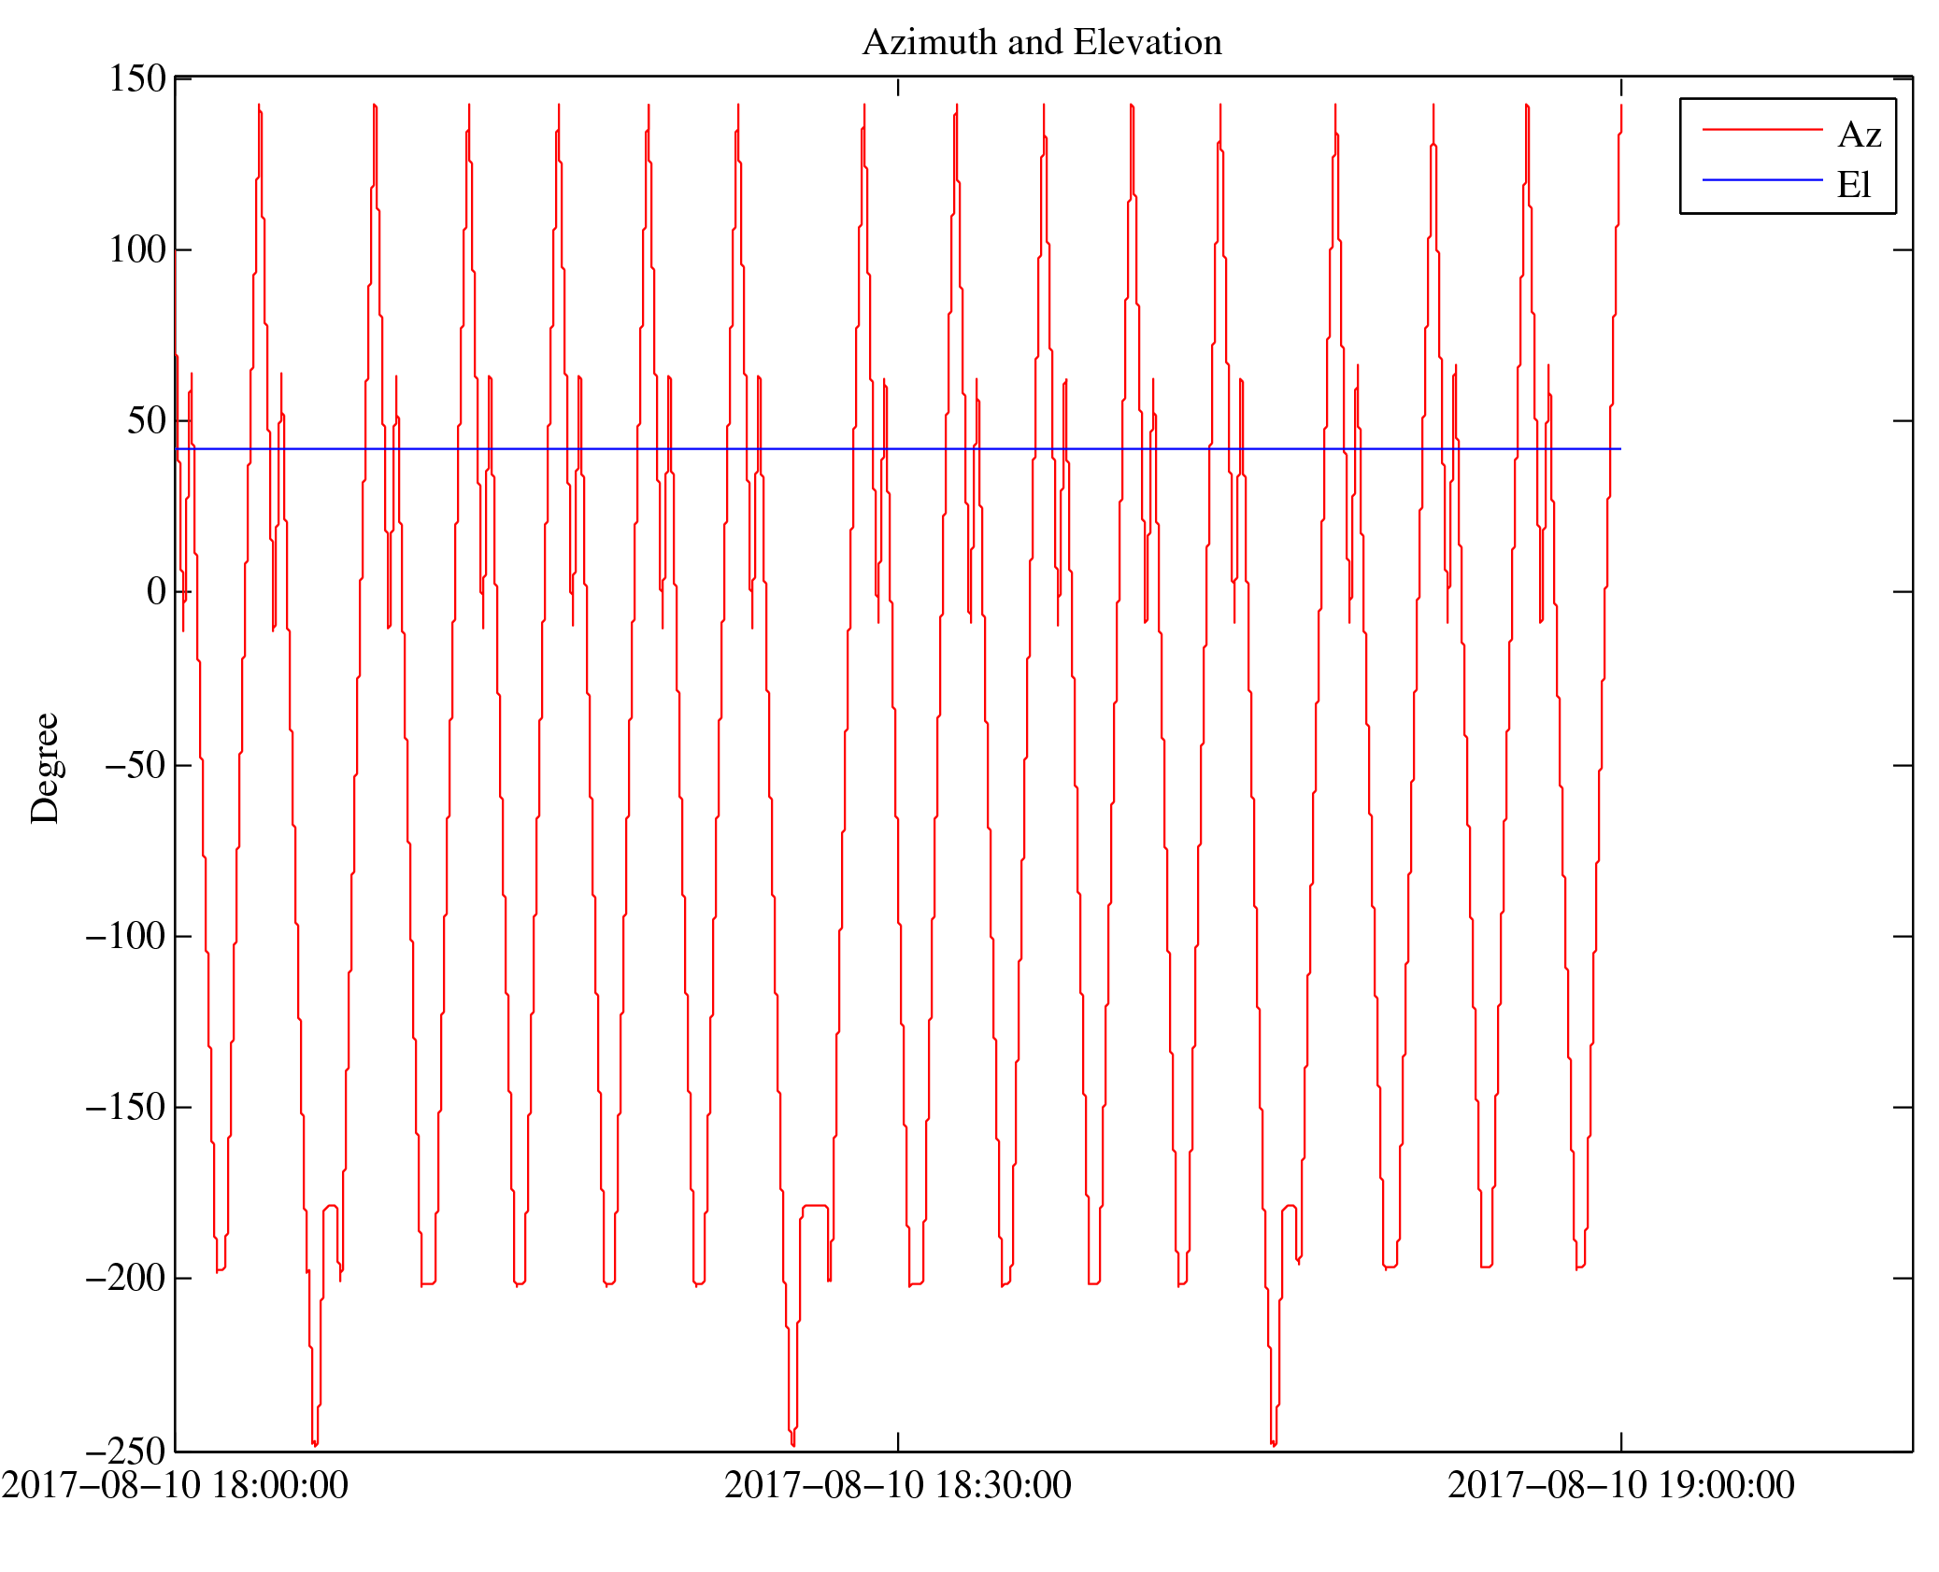Screen dimensions: 1939x1572
Task: Click the x-axis label '2017-08-10 18:30:00'
Action: 898,1485
